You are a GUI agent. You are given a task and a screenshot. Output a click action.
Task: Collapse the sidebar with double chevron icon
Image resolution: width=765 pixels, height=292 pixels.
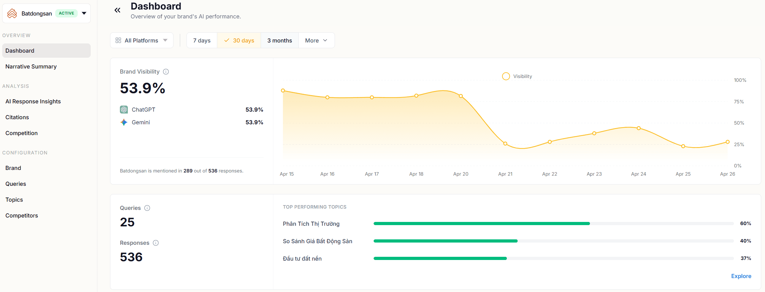coord(117,10)
